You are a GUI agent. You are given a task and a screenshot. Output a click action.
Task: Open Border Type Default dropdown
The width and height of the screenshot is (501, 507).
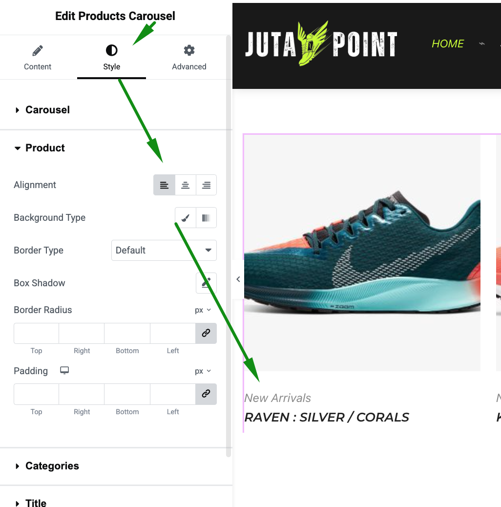[164, 250]
